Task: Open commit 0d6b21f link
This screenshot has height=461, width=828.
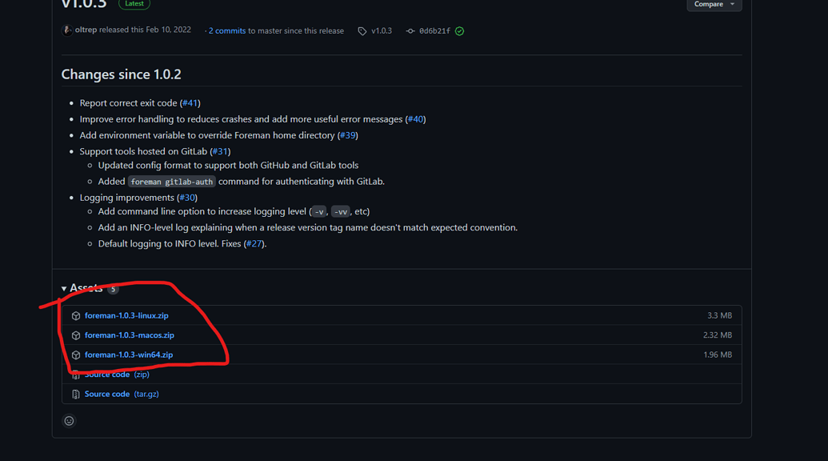Action: point(434,31)
